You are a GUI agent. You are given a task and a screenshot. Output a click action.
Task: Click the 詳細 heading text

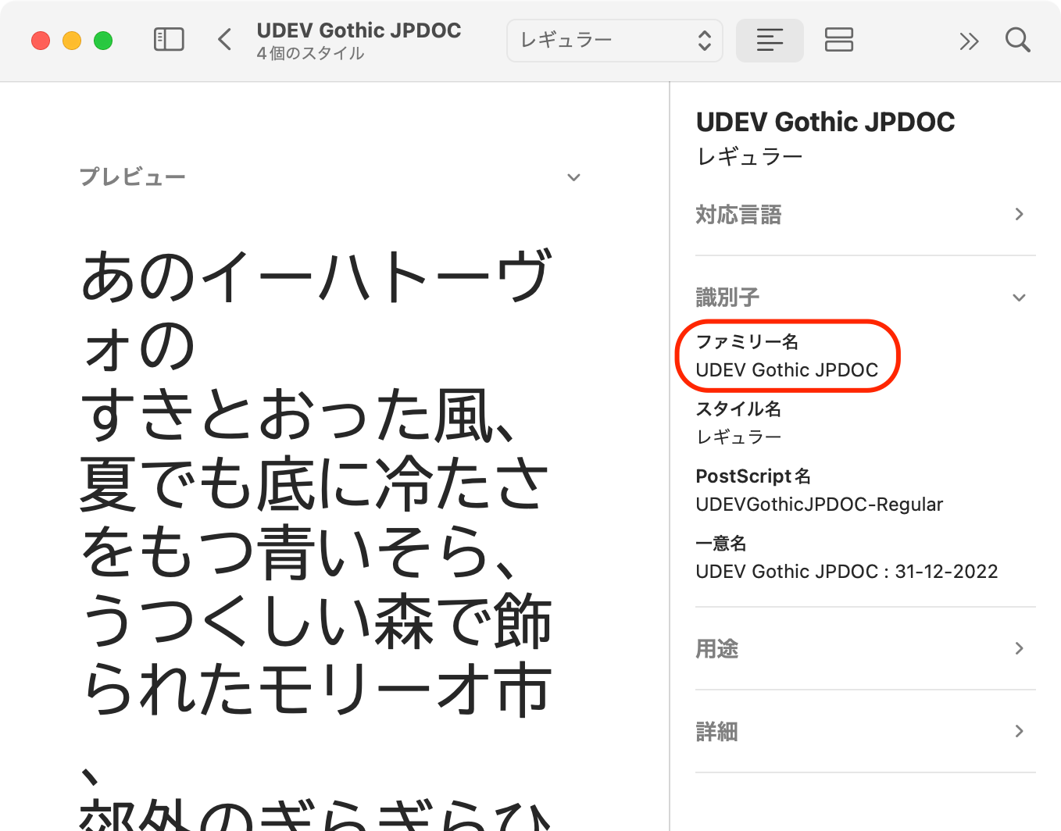716,732
